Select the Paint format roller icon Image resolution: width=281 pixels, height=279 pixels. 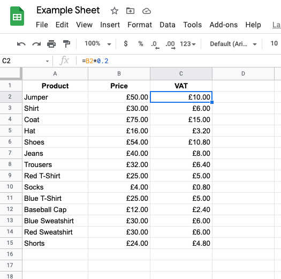click(x=66, y=44)
